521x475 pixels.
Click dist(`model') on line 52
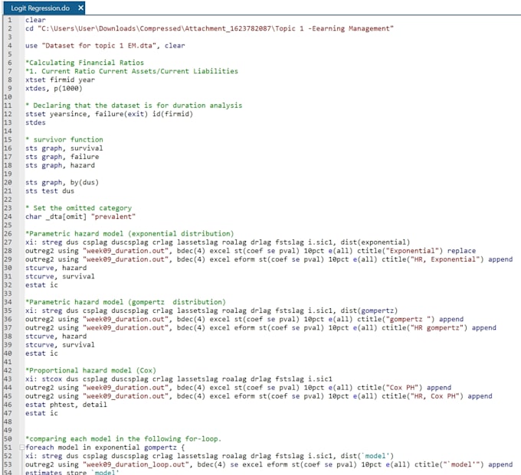point(367,456)
